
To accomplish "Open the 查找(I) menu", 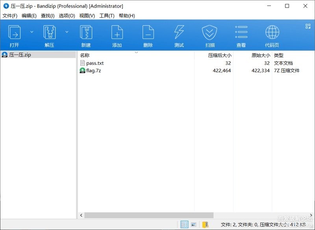I will click(x=48, y=16).
